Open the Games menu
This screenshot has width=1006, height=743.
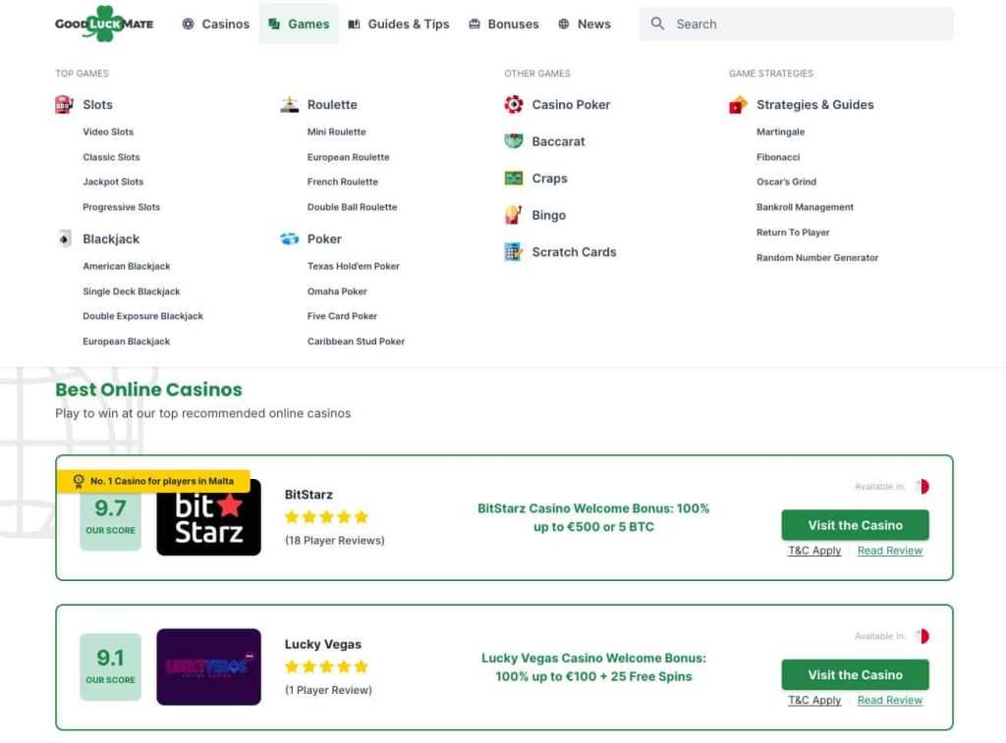[299, 24]
